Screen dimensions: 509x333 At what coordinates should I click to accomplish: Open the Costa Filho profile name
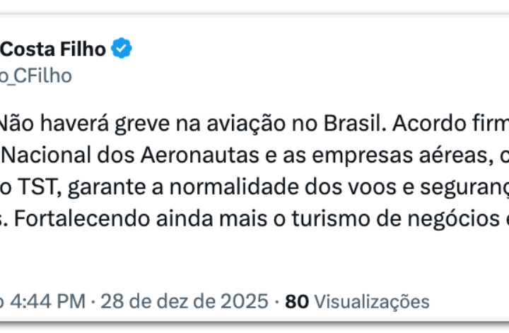click(x=53, y=49)
